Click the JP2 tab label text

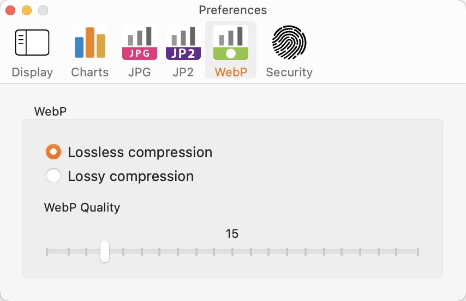click(x=183, y=72)
